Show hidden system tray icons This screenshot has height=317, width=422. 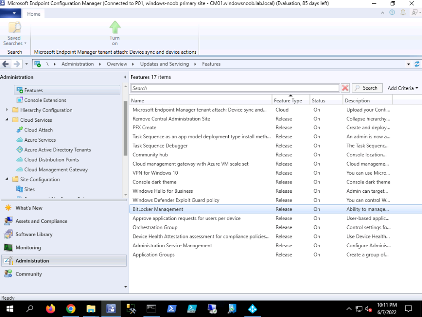[x=349, y=309]
